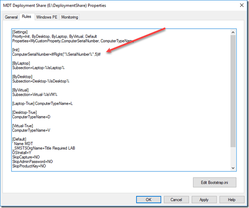Viewport: 249px width, 208px height.
Task: Click the _SMSTSOrgName=Title Required LAB line
Action: [44, 148]
